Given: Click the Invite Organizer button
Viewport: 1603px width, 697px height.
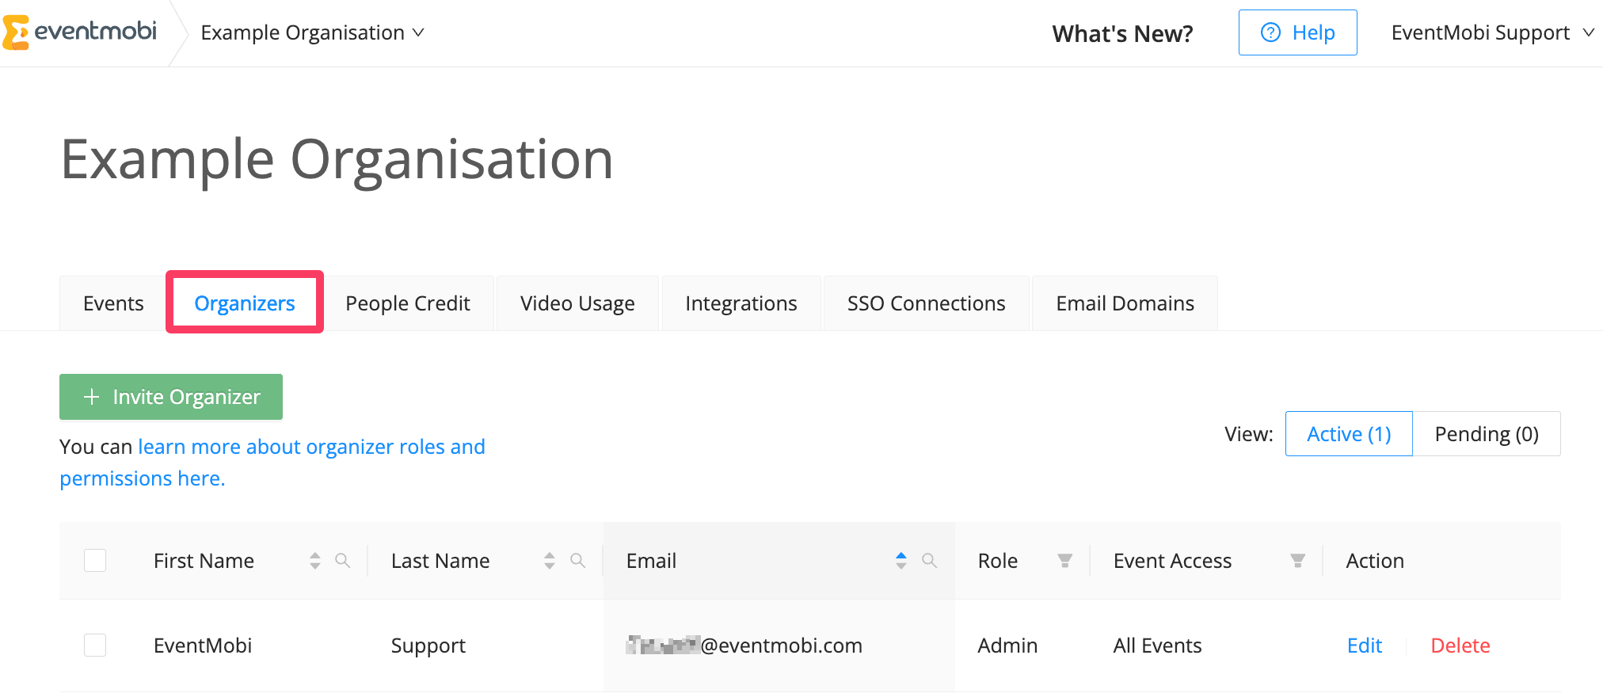Looking at the screenshot, I should (171, 397).
